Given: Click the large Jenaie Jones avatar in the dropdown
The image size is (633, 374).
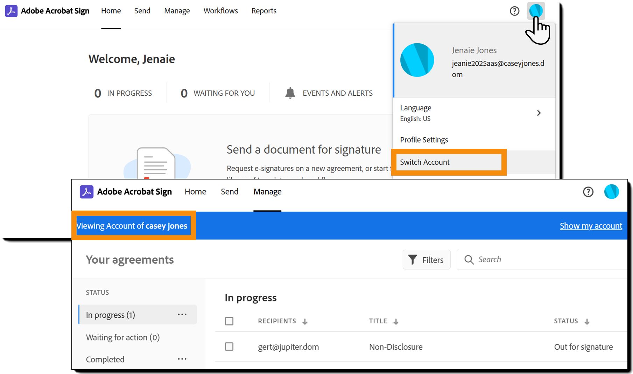Looking at the screenshot, I should pos(417,60).
